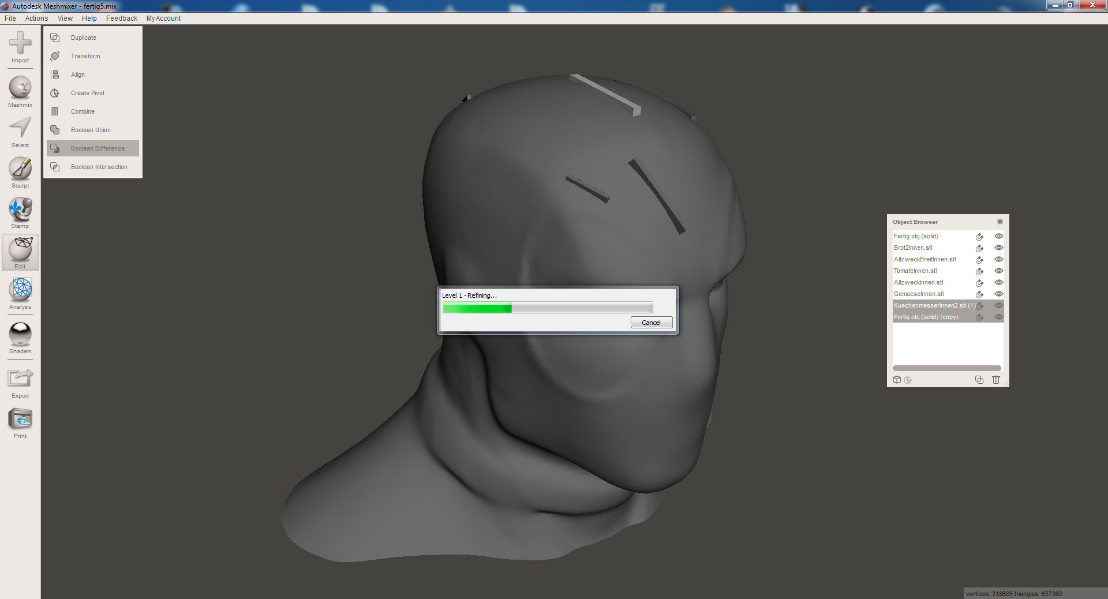Open the File menu
The height and width of the screenshot is (599, 1108).
(x=10, y=18)
